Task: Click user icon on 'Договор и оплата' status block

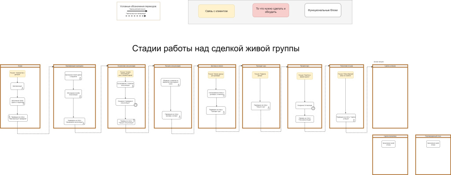Action: (x=180, y=117)
